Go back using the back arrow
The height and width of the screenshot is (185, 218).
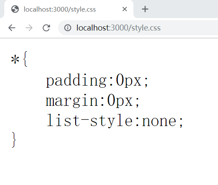[12, 28]
